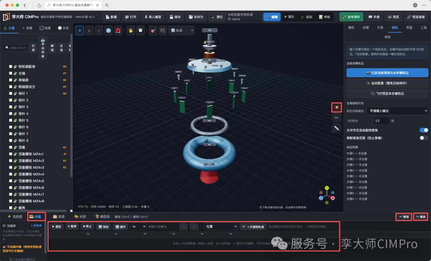Viewport: 431px width, 261px height.
Task: Select the move/translate gizmo tool
Action: pos(80,30)
